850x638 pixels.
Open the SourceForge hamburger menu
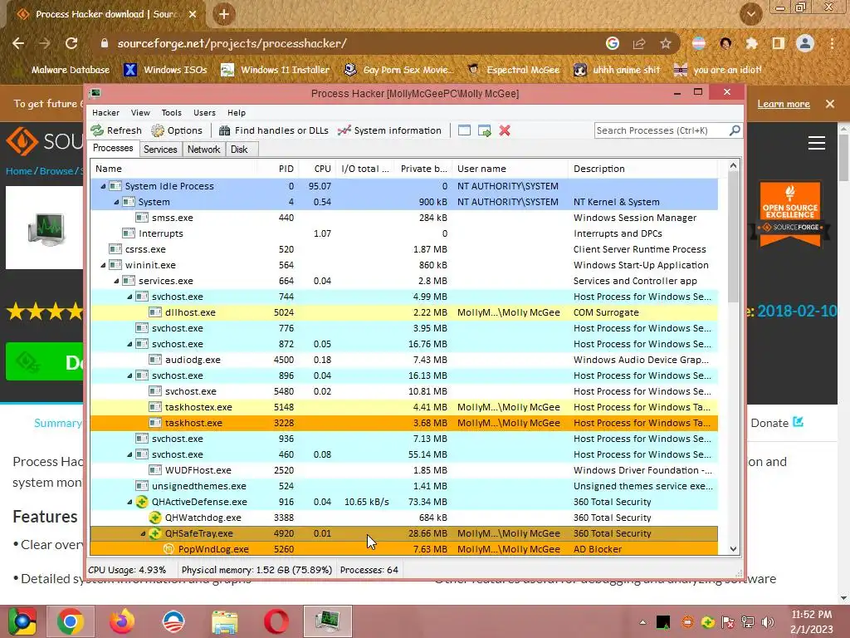pyautogui.click(x=817, y=143)
